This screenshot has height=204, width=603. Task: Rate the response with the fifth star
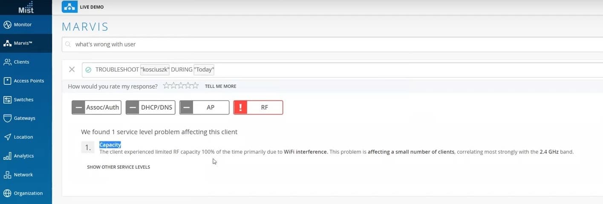[x=196, y=86]
